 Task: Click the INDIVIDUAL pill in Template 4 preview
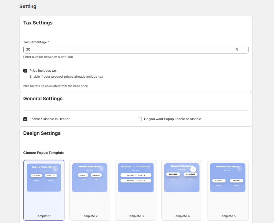pos(190,174)
